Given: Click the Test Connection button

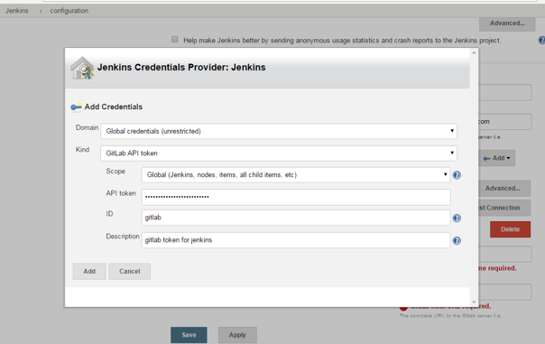Looking at the screenshot, I should pos(504,208).
